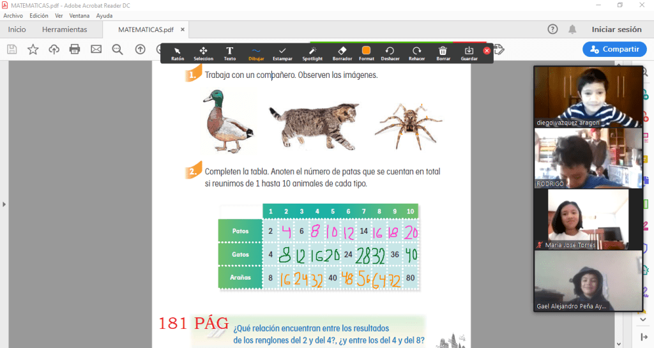Select diego vazquez aragon video thumbnail
654x348 pixels.
[x=588, y=96]
